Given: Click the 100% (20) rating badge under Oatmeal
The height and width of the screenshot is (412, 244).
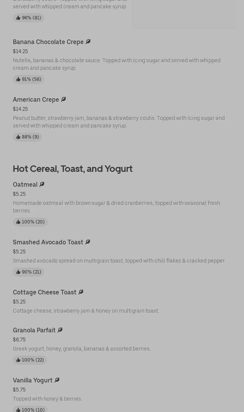Looking at the screenshot, I should click(30, 222).
